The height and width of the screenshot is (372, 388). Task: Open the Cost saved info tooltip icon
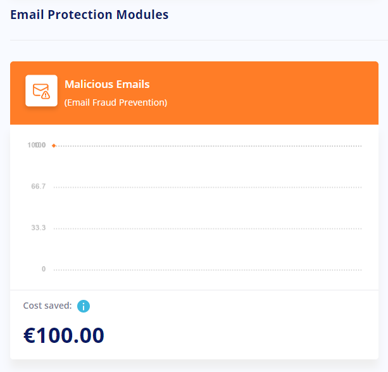tap(84, 306)
